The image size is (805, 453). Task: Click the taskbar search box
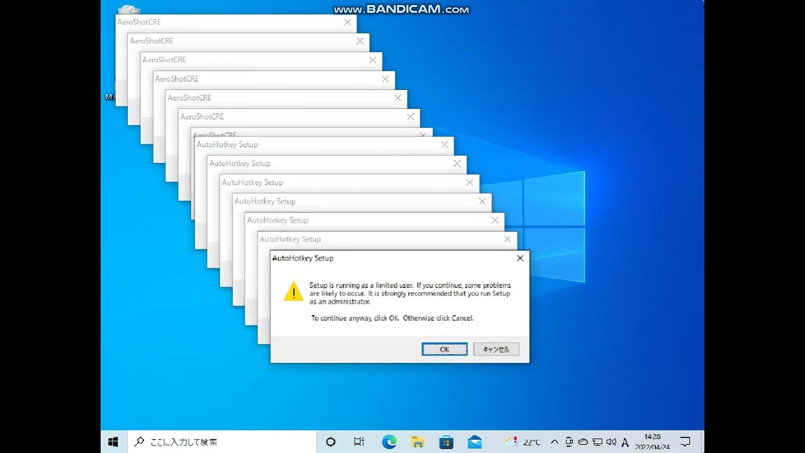(x=222, y=442)
